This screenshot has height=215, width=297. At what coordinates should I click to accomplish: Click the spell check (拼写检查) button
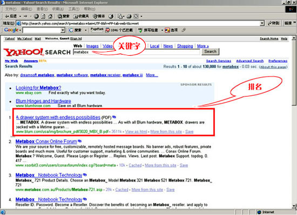point(148,30)
